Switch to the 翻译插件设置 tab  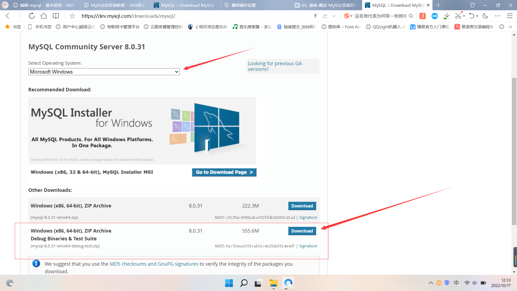pyautogui.click(x=244, y=5)
